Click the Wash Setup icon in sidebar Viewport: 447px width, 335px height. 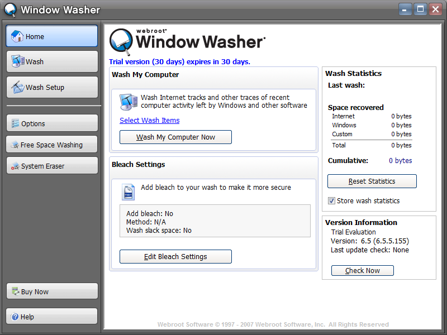click(x=17, y=87)
